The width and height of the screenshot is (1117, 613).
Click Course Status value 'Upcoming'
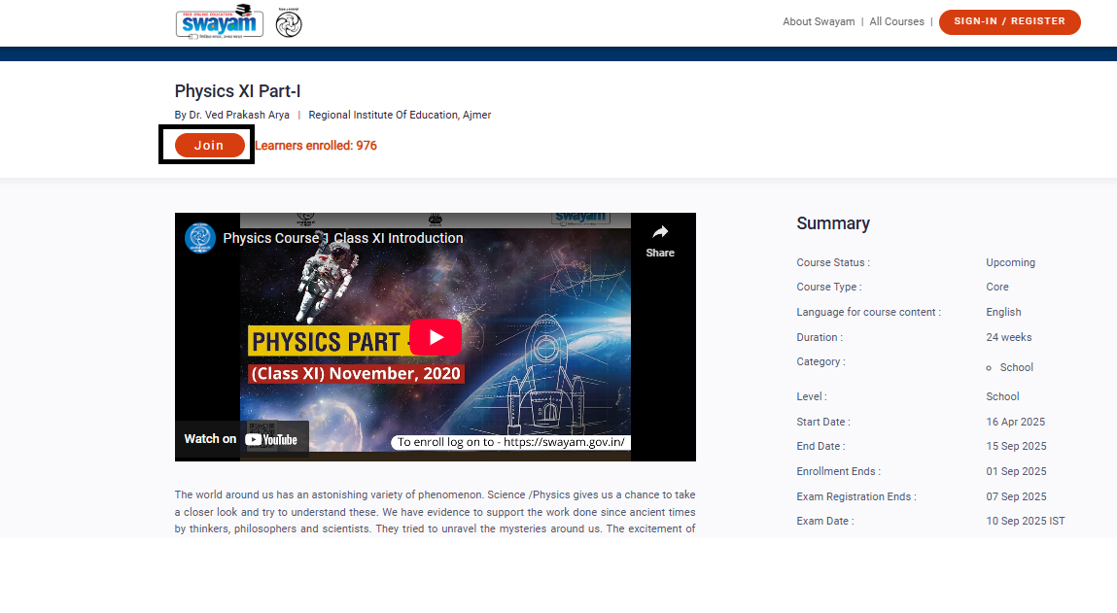[x=1010, y=262]
